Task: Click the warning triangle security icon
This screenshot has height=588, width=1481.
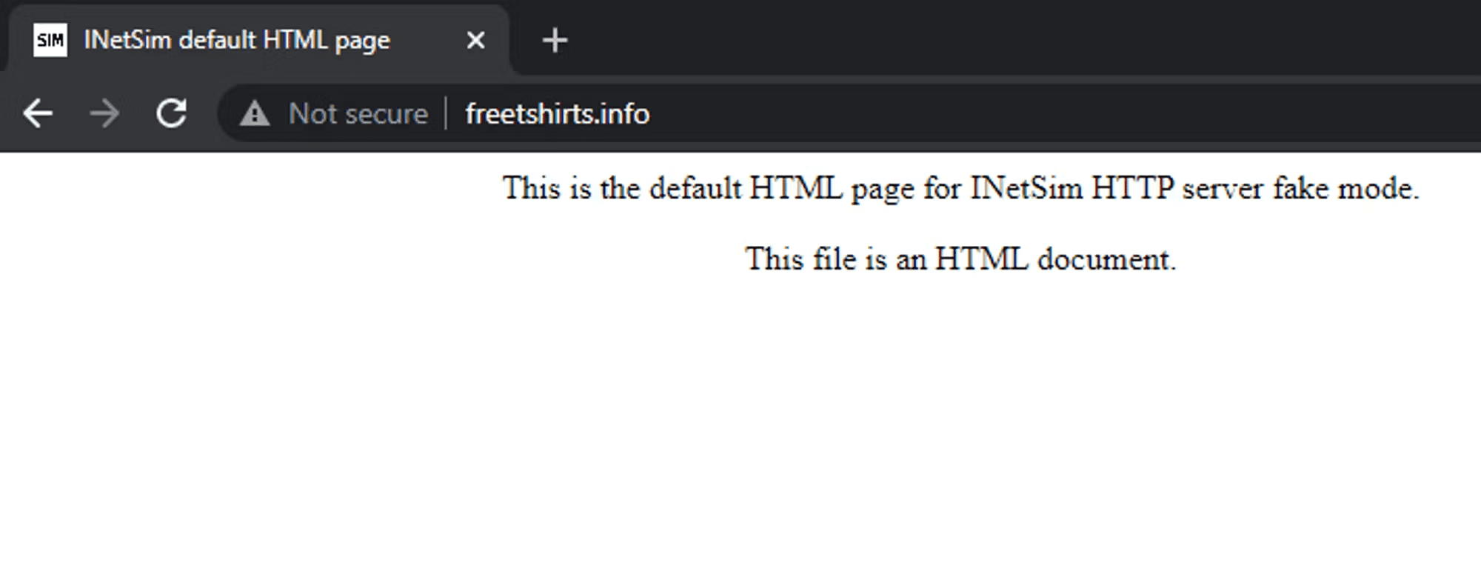Action: click(255, 114)
